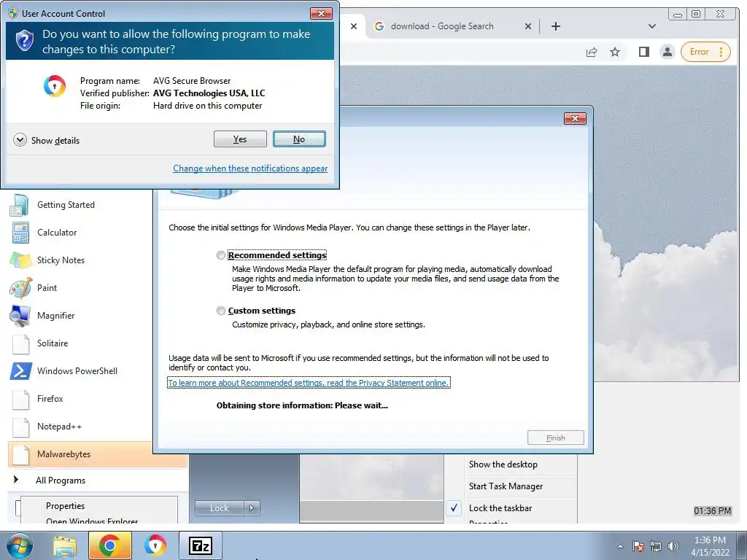Expand Show details in UAC dialog
Viewport: 747px width, 560px height.
pyautogui.click(x=47, y=141)
